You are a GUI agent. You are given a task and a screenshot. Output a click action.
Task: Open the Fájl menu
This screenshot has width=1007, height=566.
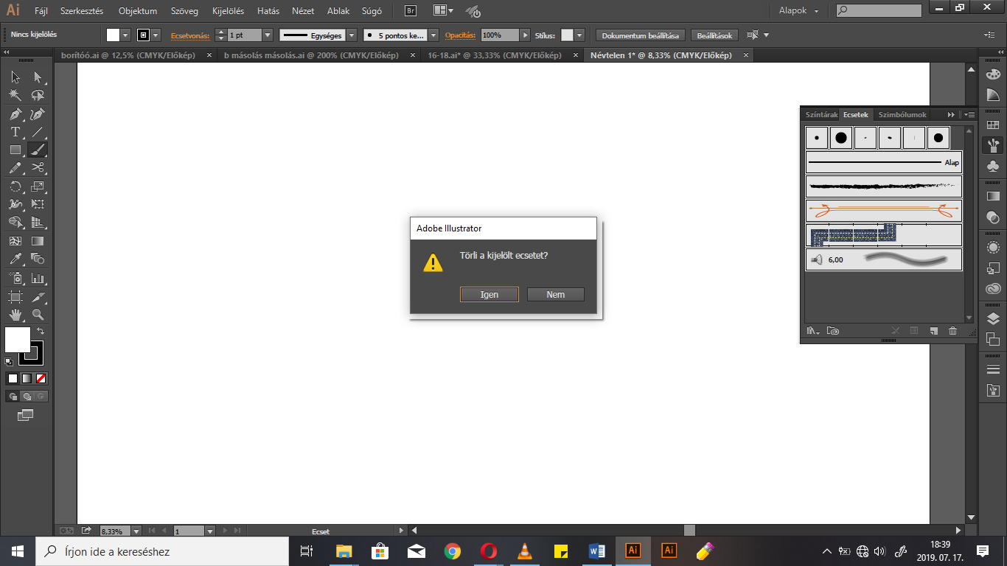coord(41,11)
